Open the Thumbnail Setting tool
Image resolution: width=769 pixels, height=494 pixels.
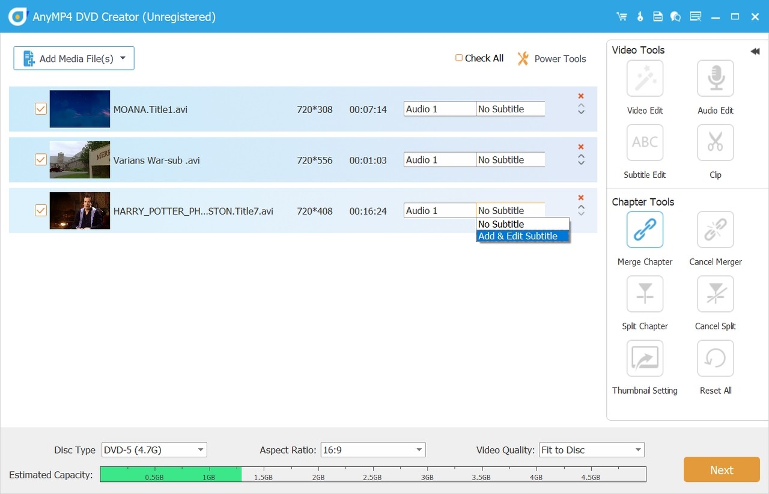[645, 358]
